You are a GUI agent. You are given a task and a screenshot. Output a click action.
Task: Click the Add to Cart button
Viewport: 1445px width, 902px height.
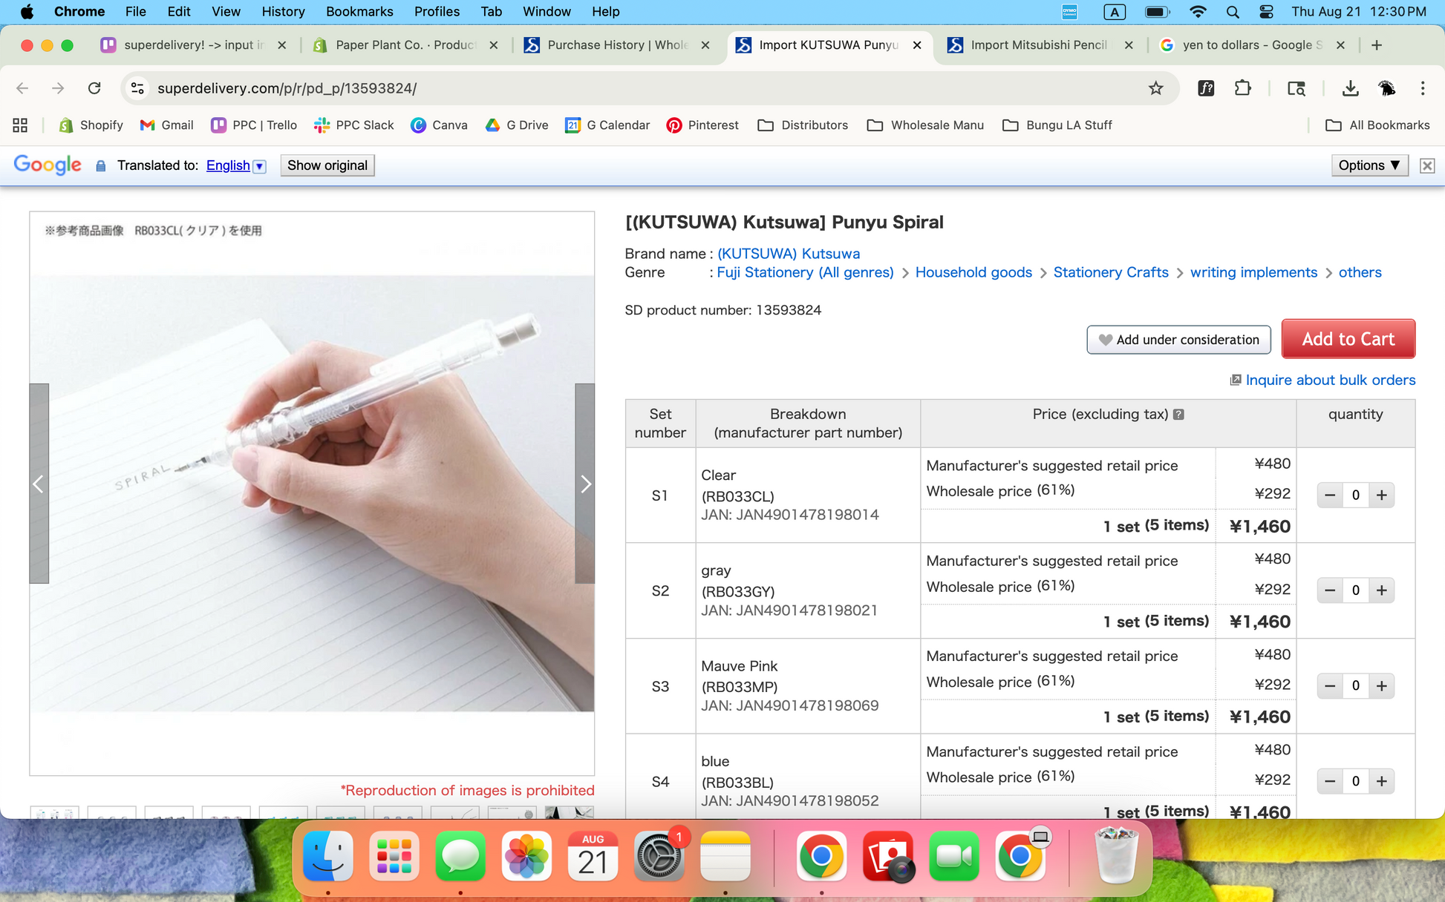1348,339
